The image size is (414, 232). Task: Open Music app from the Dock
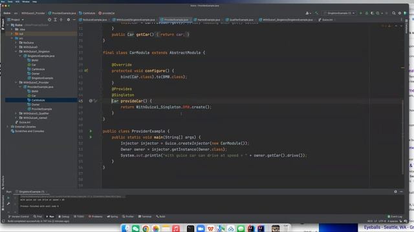pyautogui.click(x=176, y=228)
